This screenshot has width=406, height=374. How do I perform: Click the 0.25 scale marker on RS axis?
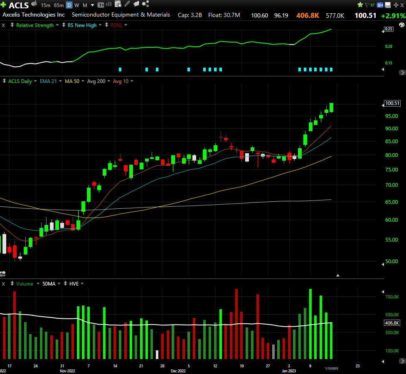point(389,29)
